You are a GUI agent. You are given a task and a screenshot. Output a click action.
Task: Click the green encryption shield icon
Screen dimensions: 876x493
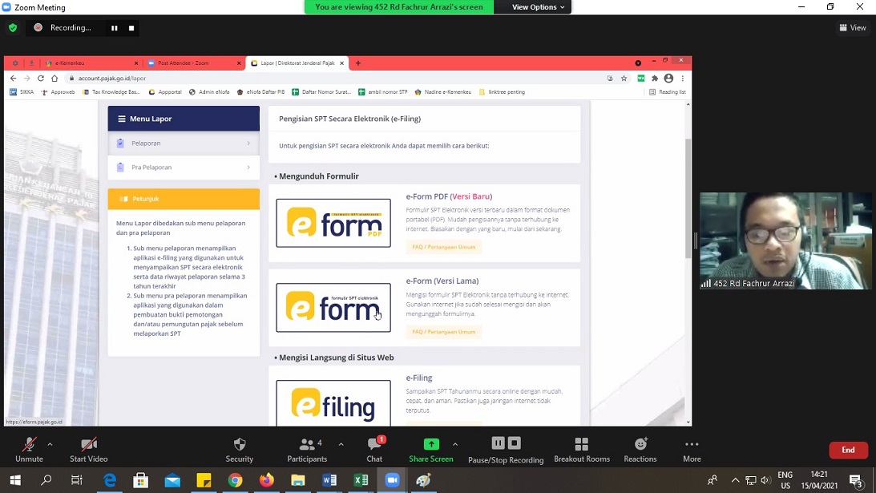pyautogui.click(x=13, y=28)
